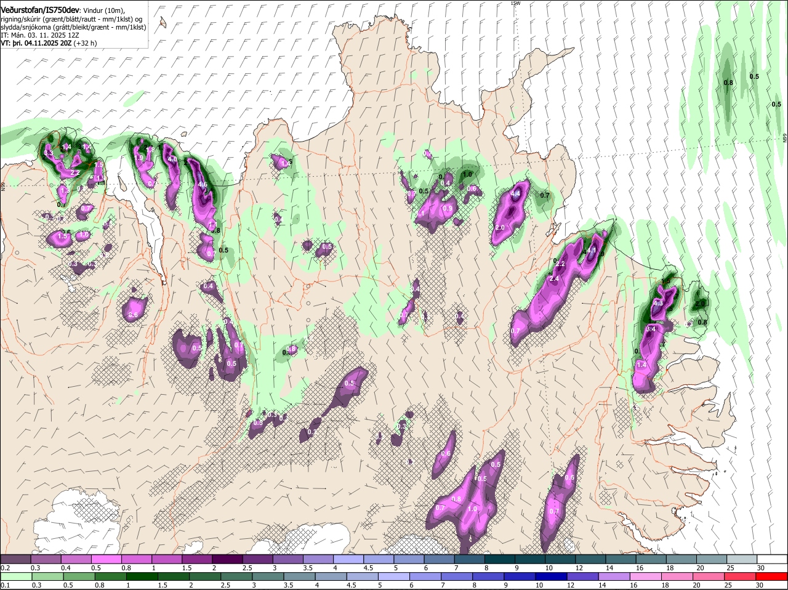Click the darkest green 1 swatch in the rain legend

pyautogui.click(x=143, y=576)
